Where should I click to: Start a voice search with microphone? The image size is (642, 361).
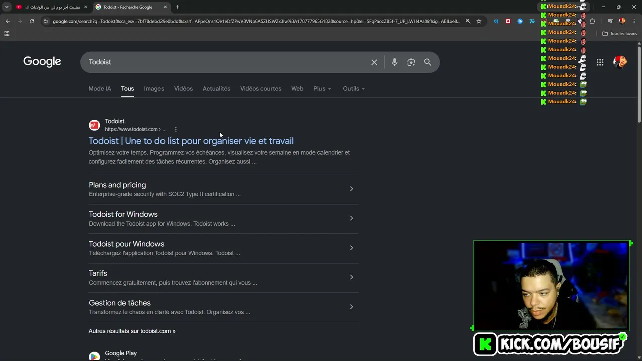(x=394, y=62)
